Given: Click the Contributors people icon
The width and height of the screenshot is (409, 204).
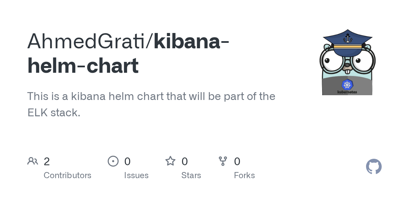Looking at the screenshot, I should 33,161.
